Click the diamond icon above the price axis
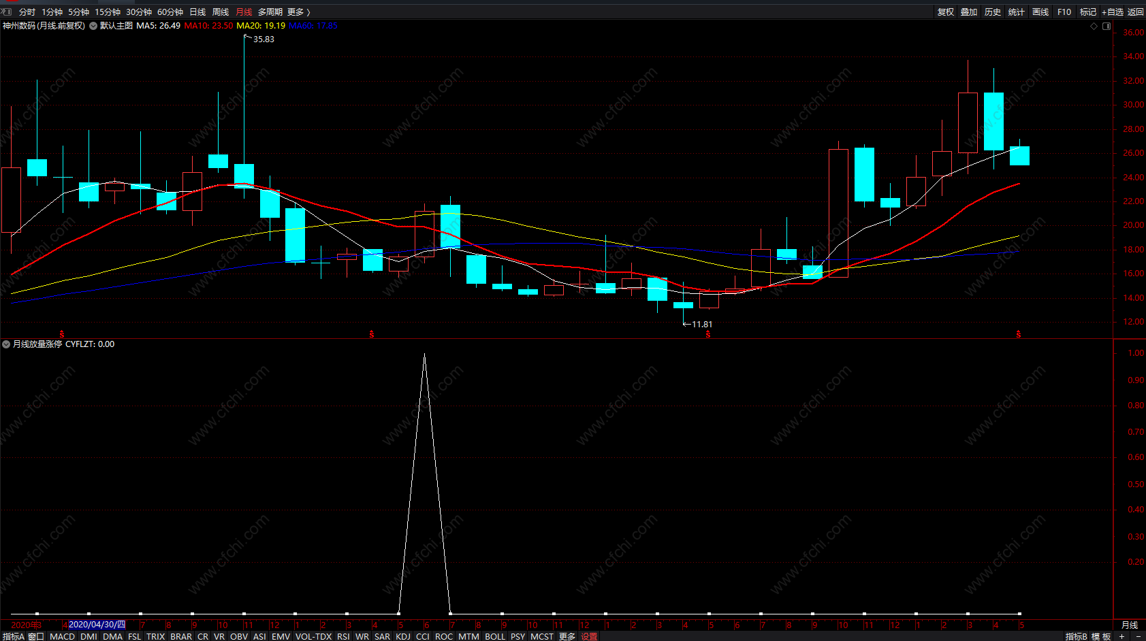This screenshot has height=641, width=1146. [x=1094, y=26]
